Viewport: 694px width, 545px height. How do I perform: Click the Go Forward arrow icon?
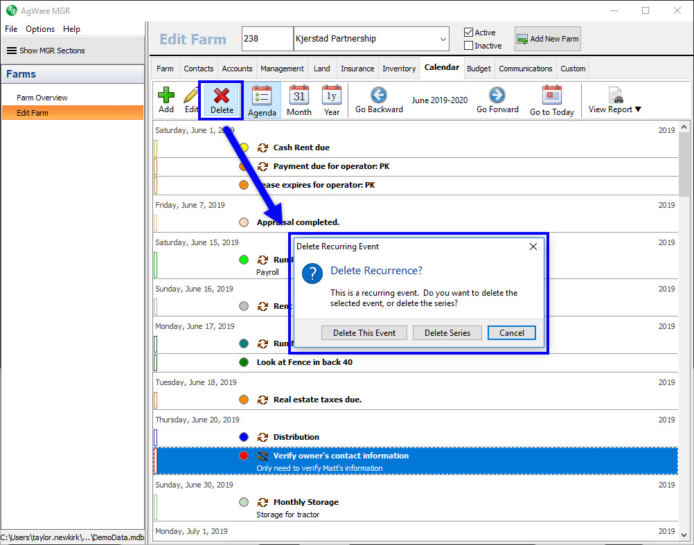tap(497, 96)
